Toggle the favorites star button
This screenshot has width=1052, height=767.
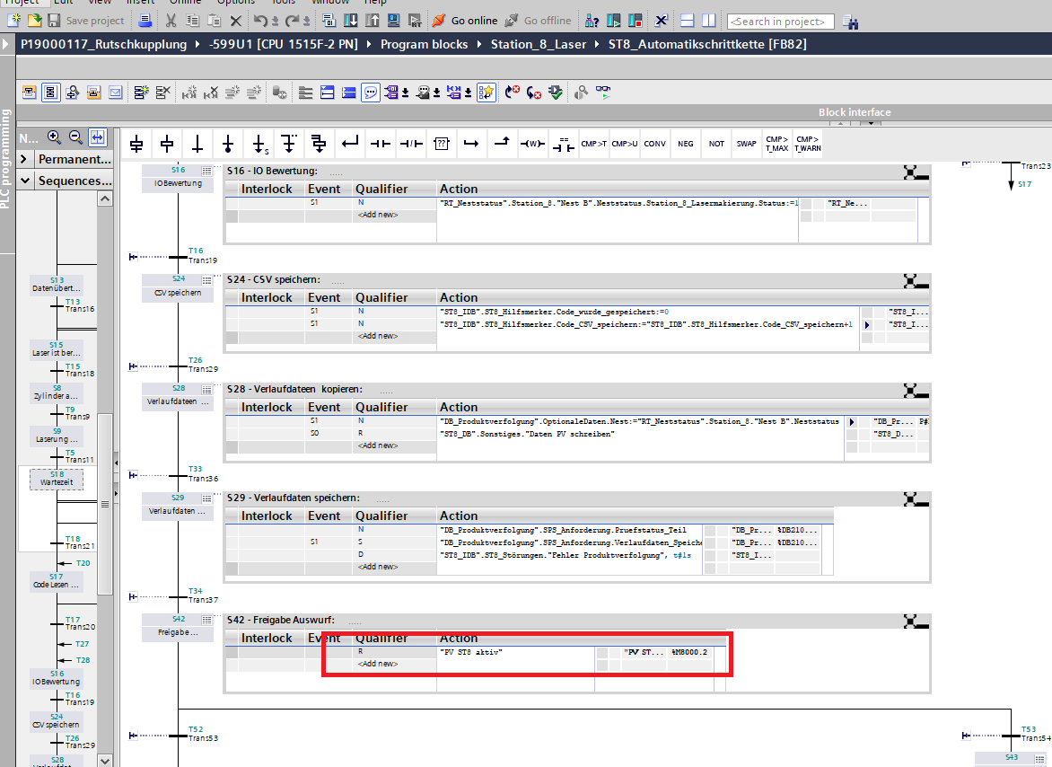pyautogui.click(x=487, y=92)
